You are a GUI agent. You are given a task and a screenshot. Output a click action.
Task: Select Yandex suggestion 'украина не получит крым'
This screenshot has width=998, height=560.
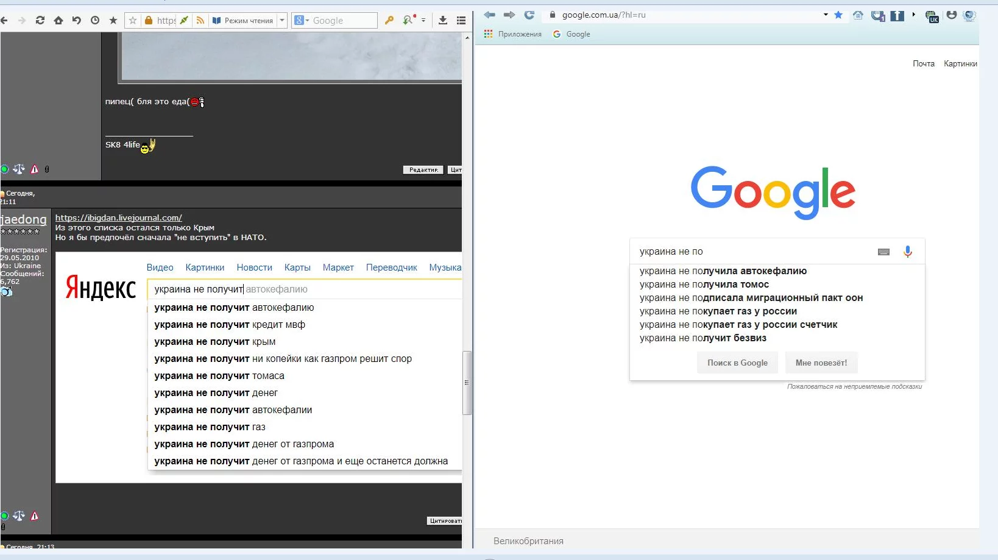coord(214,342)
